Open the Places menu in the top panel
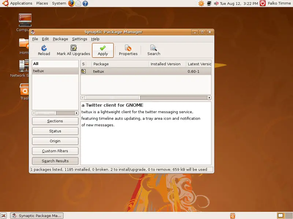This screenshot has height=219, width=293. (x=42, y=3)
